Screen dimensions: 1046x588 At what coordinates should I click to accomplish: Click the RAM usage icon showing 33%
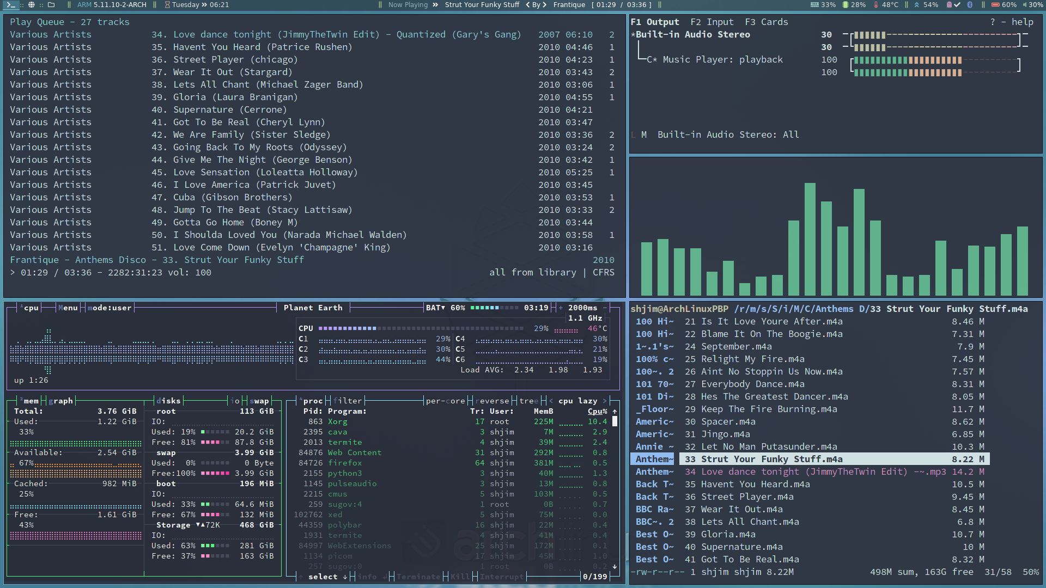click(x=814, y=5)
